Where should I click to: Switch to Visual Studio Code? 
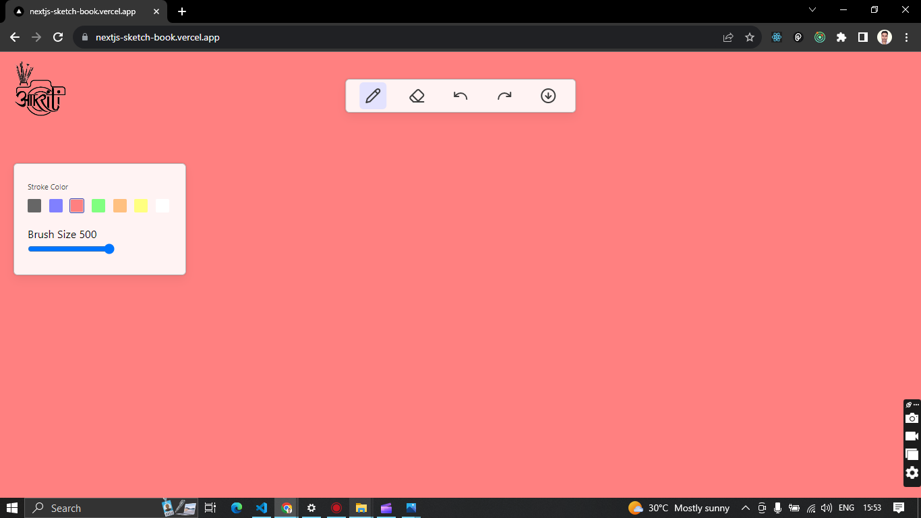[262, 508]
